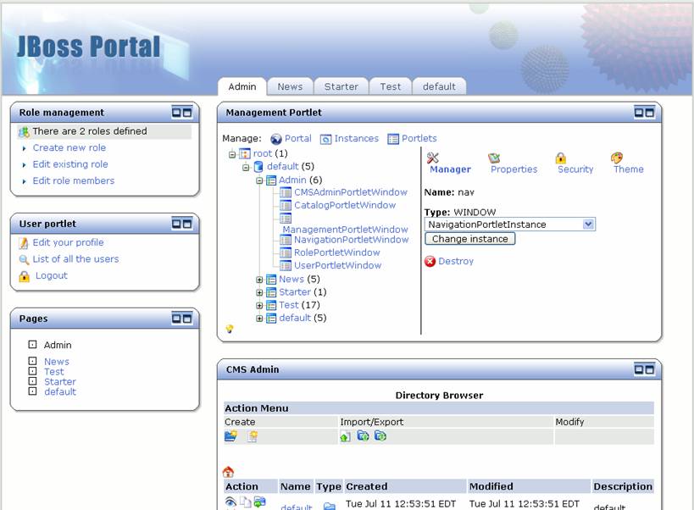Click the move icon in the default row

click(x=260, y=502)
